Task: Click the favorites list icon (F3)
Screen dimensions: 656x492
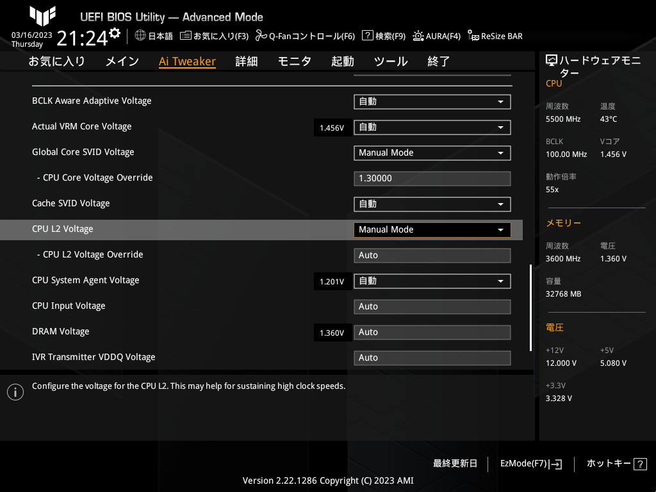Action: pyautogui.click(x=185, y=36)
